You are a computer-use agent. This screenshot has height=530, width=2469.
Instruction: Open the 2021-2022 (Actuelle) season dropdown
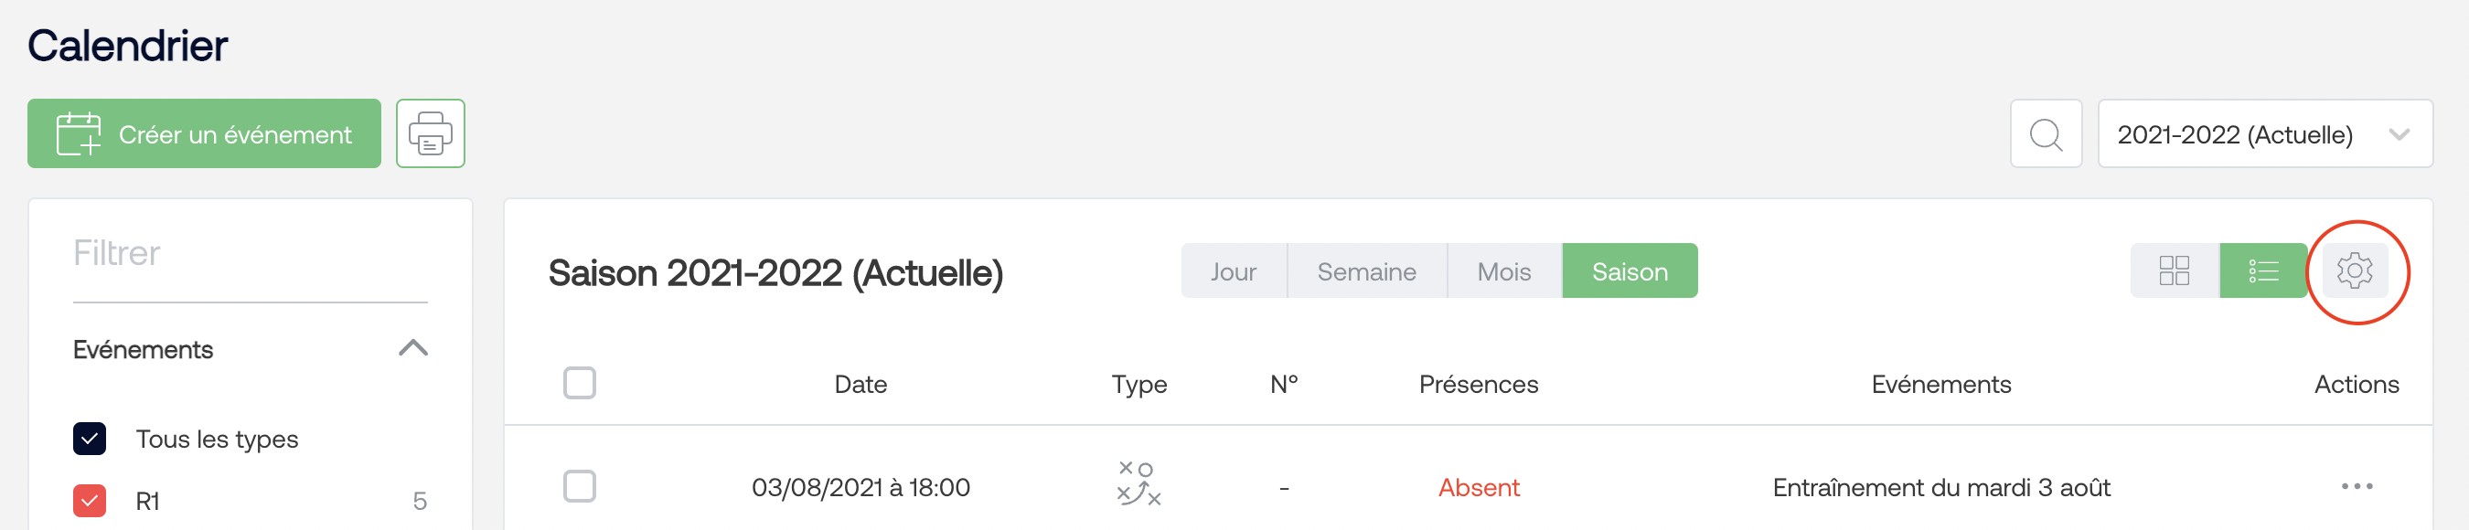click(2264, 133)
